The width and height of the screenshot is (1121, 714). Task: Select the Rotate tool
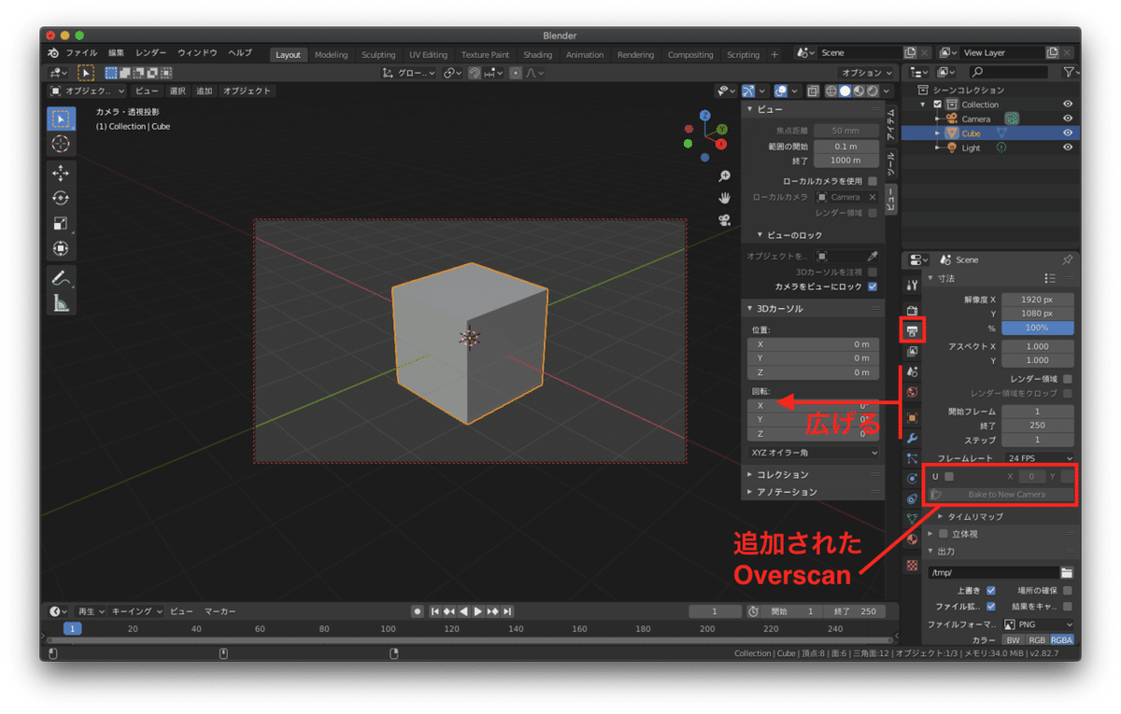pyautogui.click(x=62, y=198)
